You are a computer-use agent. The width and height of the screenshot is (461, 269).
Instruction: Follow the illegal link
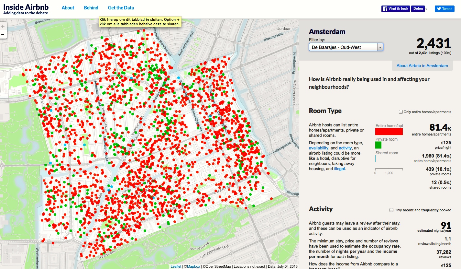coord(340,169)
